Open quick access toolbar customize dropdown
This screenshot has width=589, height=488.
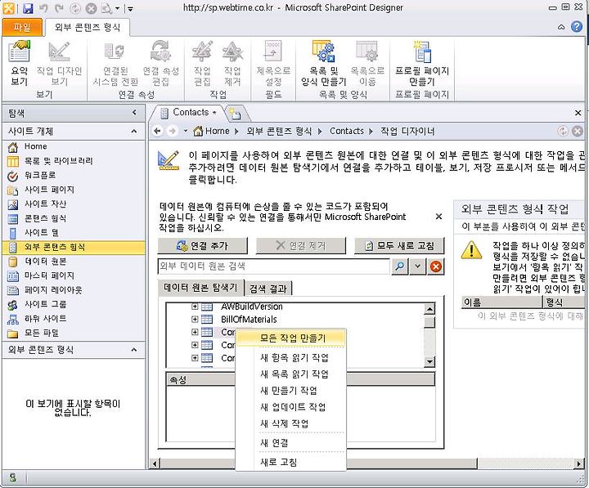[x=130, y=8]
